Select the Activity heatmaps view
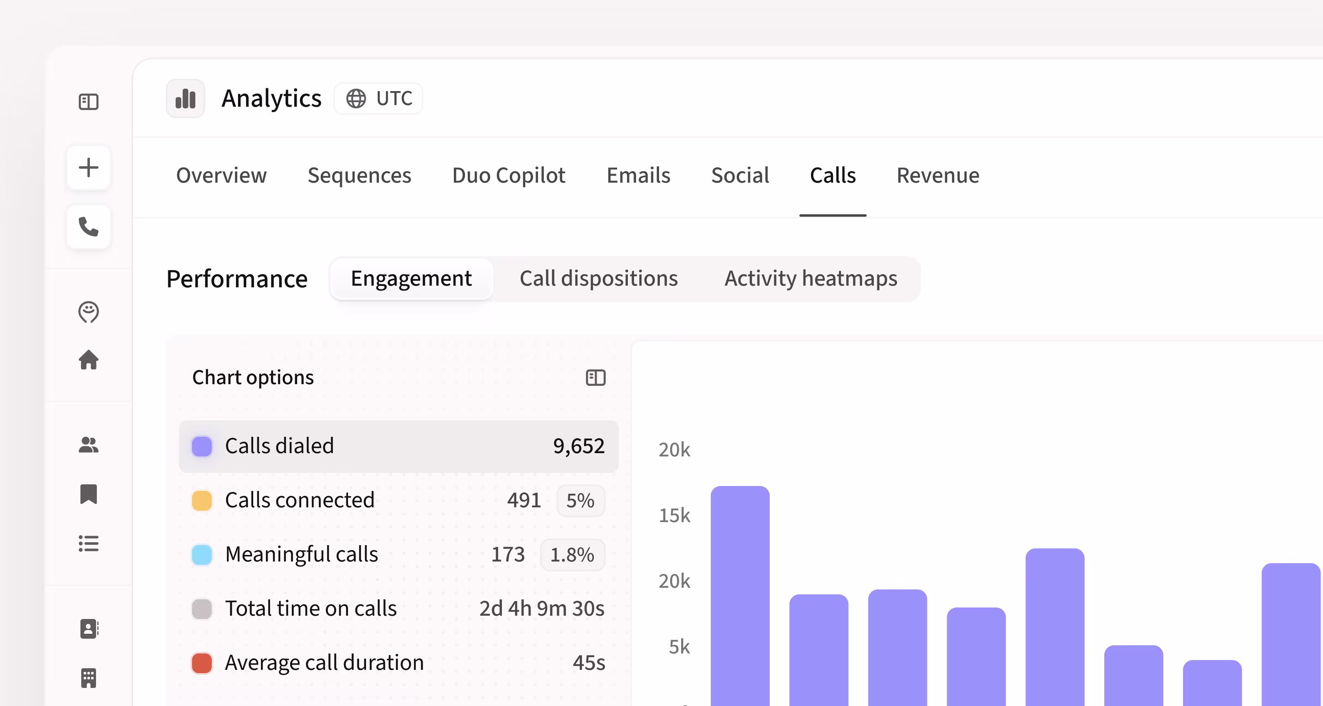Viewport: 1323px width, 706px height. 811,278
